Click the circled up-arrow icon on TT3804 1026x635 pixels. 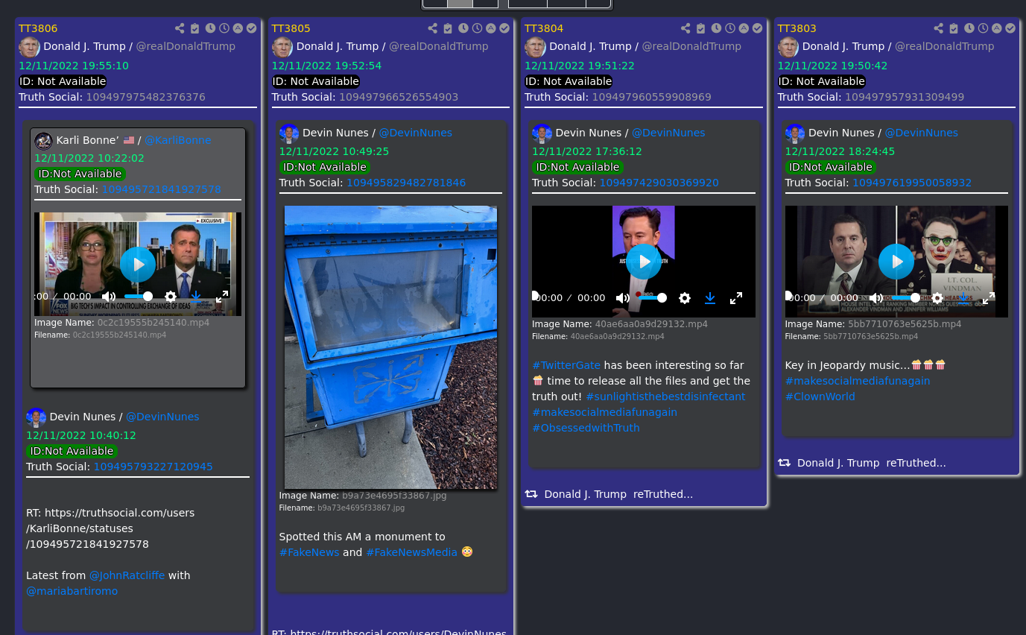744,28
